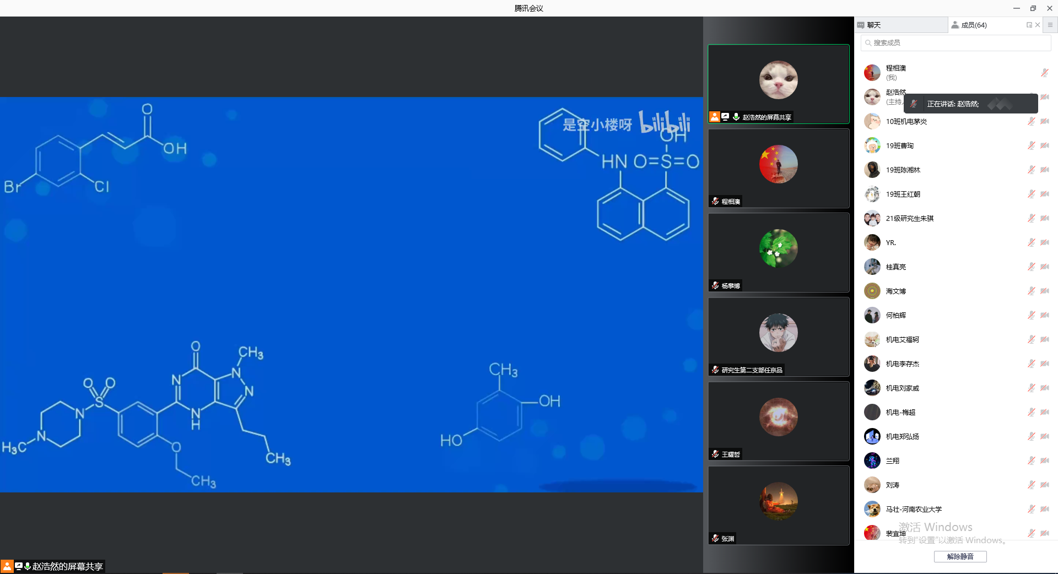The width and height of the screenshot is (1058, 574).
Task: Click screen share icon in 赵浩然 tile
Action: click(725, 117)
